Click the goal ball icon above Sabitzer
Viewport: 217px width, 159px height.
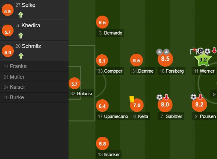[x=160, y=97]
